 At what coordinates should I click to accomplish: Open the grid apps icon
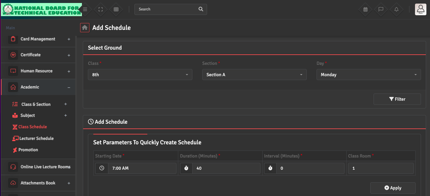(x=116, y=9)
